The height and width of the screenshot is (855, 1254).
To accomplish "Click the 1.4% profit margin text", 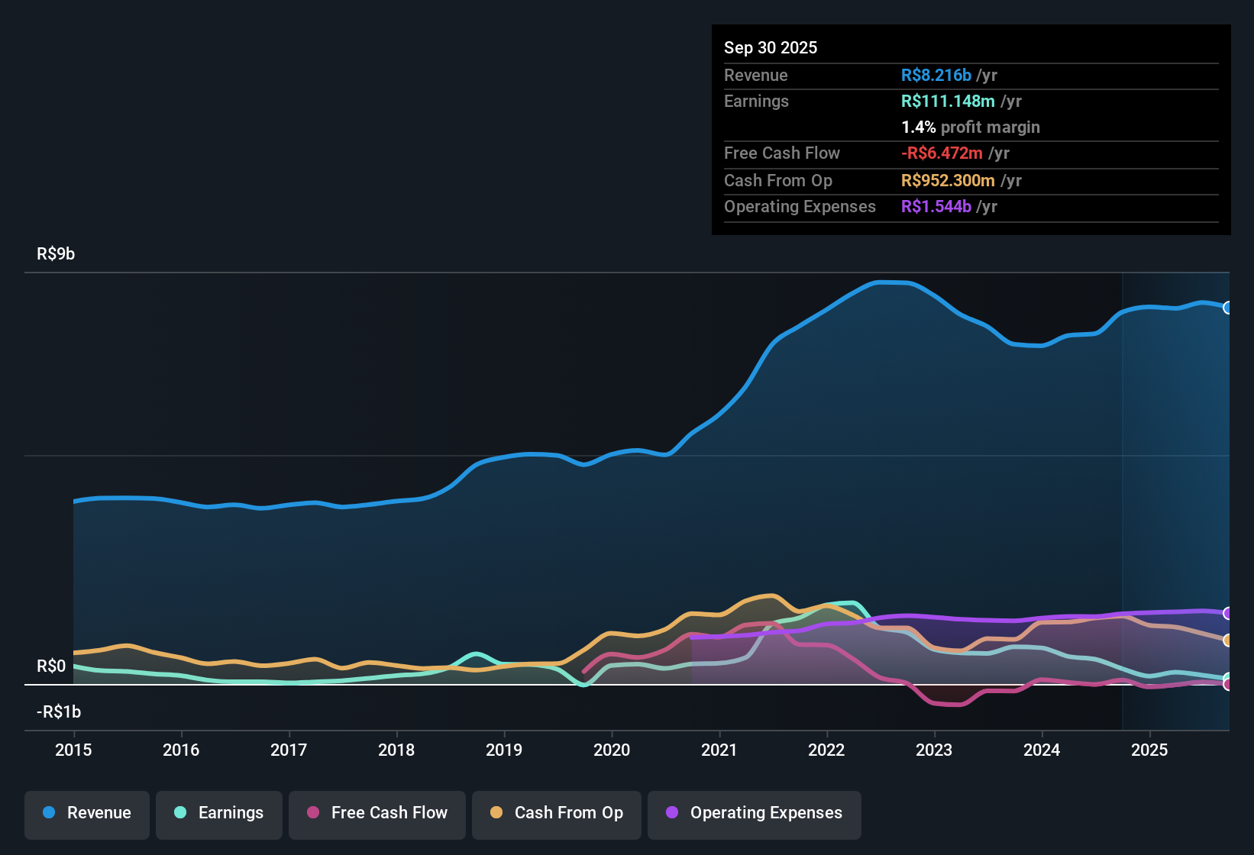I will tap(970, 127).
